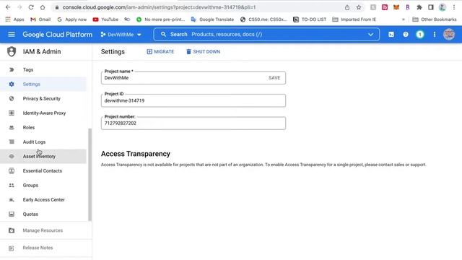Image resolution: width=462 pixels, height=260 pixels.
Task: Click the SHUT DOWN button
Action: (x=203, y=51)
